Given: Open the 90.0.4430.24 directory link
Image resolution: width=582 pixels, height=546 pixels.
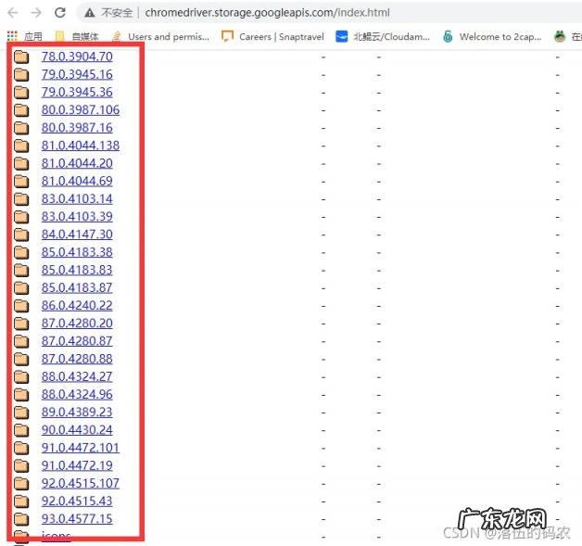Looking at the screenshot, I should coord(77,430).
